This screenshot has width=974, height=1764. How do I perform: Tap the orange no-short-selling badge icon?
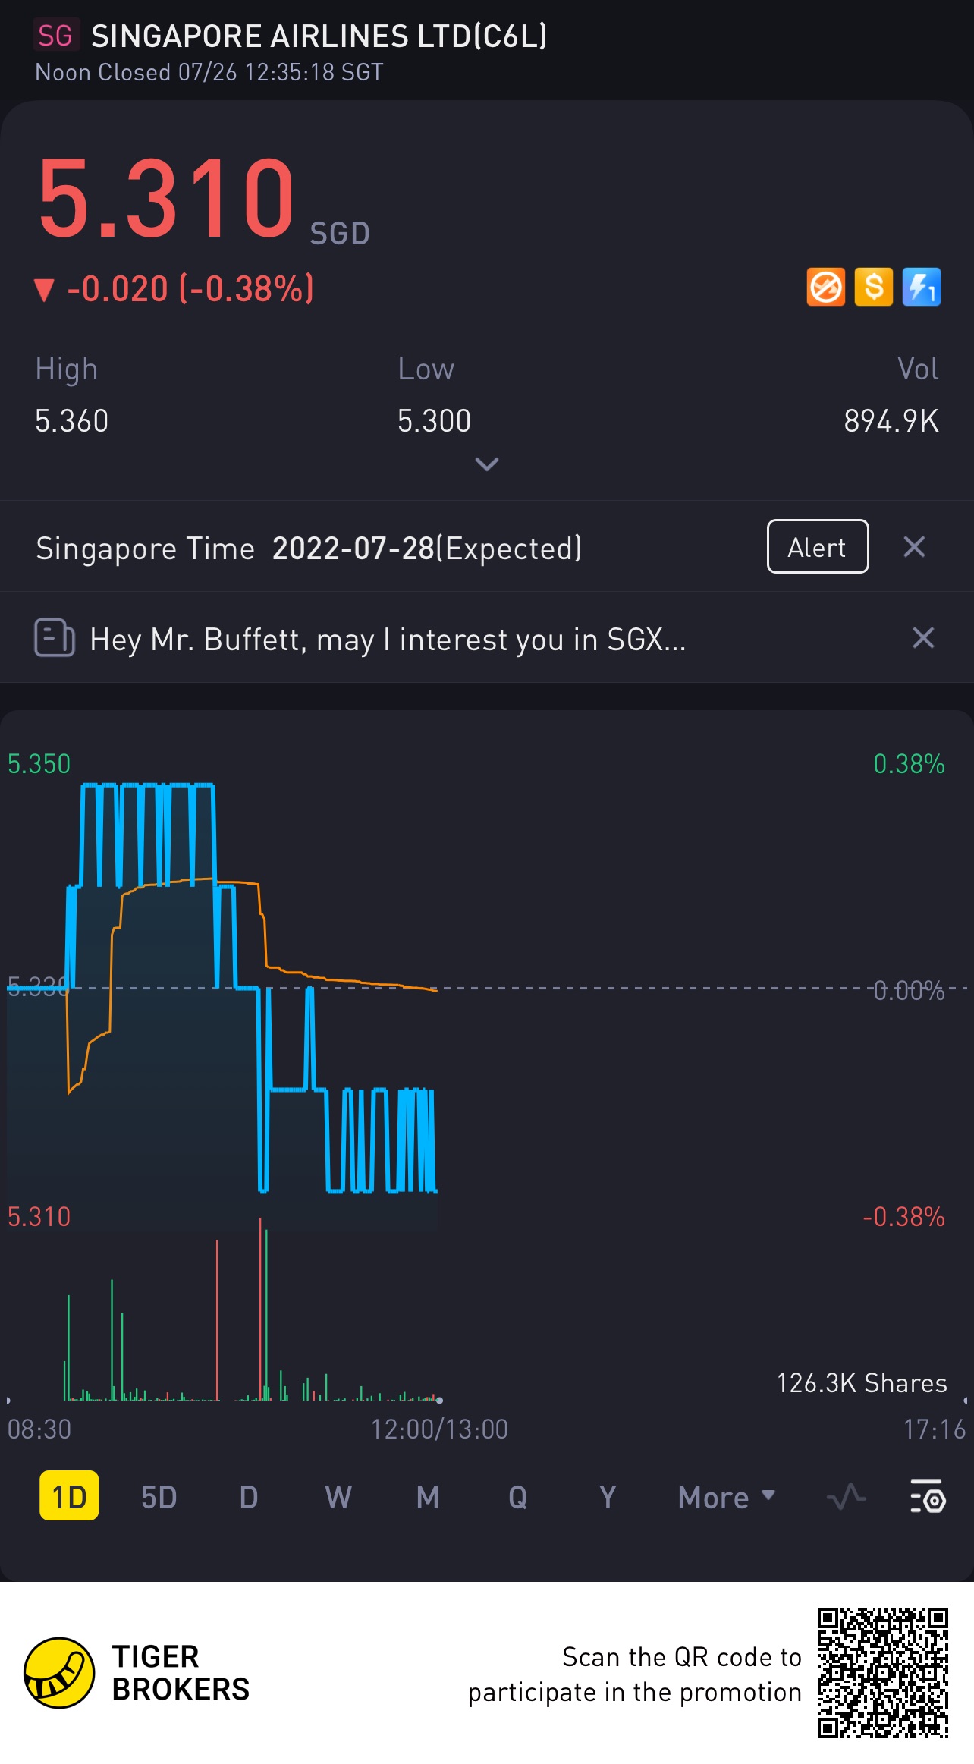pyautogui.click(x=825, y=288)
